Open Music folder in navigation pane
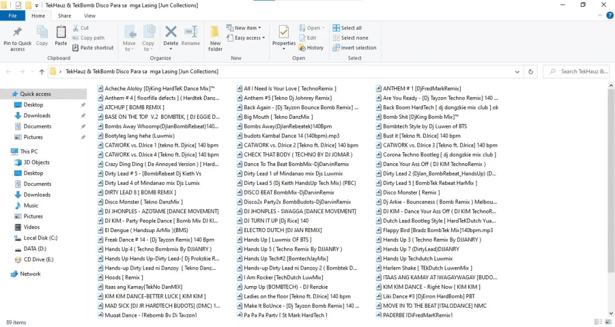 (31, 205)
